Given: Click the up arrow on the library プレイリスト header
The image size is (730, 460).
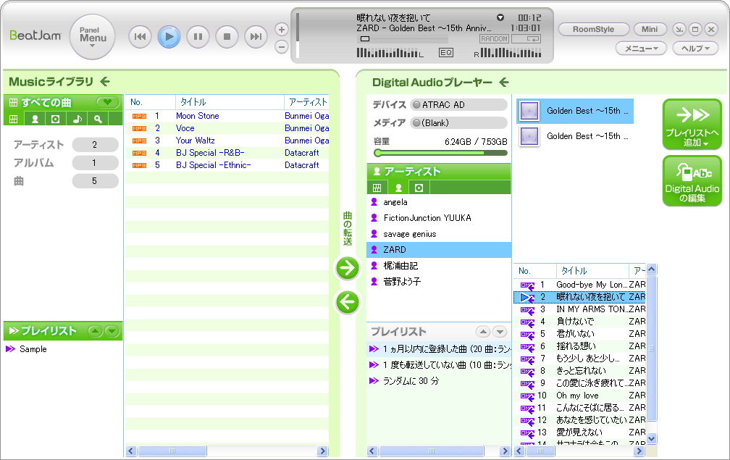Looking at the screenshot, I should click(95, 331).
